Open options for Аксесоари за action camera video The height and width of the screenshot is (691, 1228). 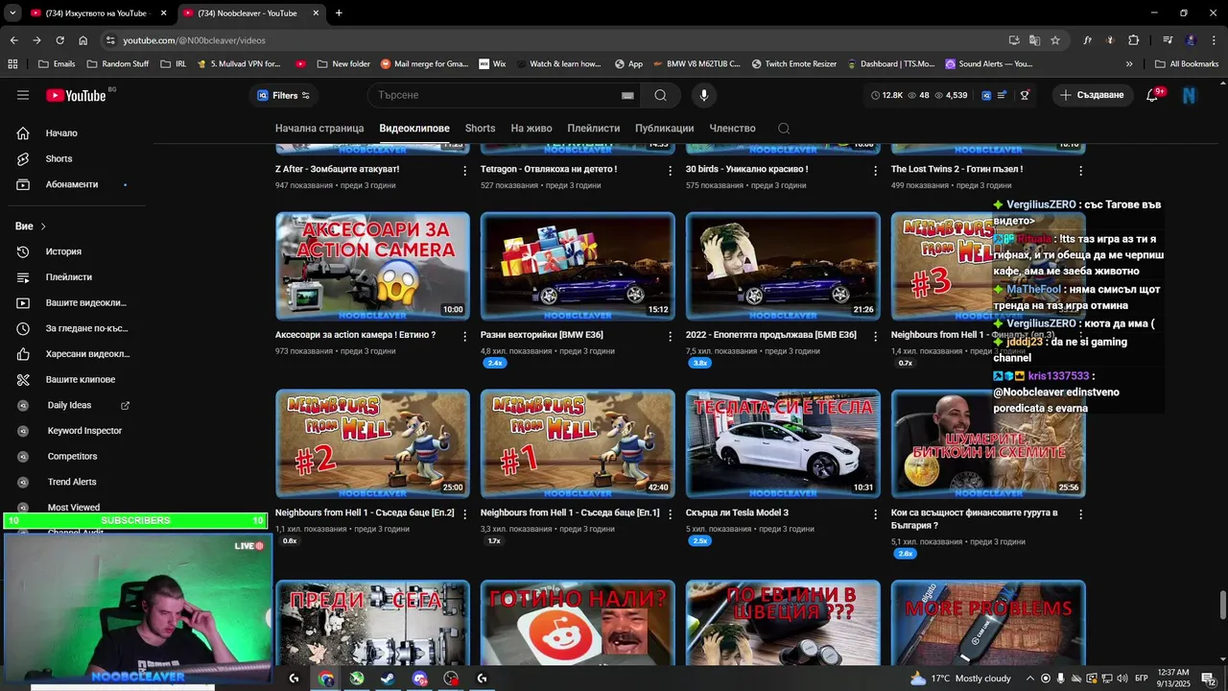464,336
